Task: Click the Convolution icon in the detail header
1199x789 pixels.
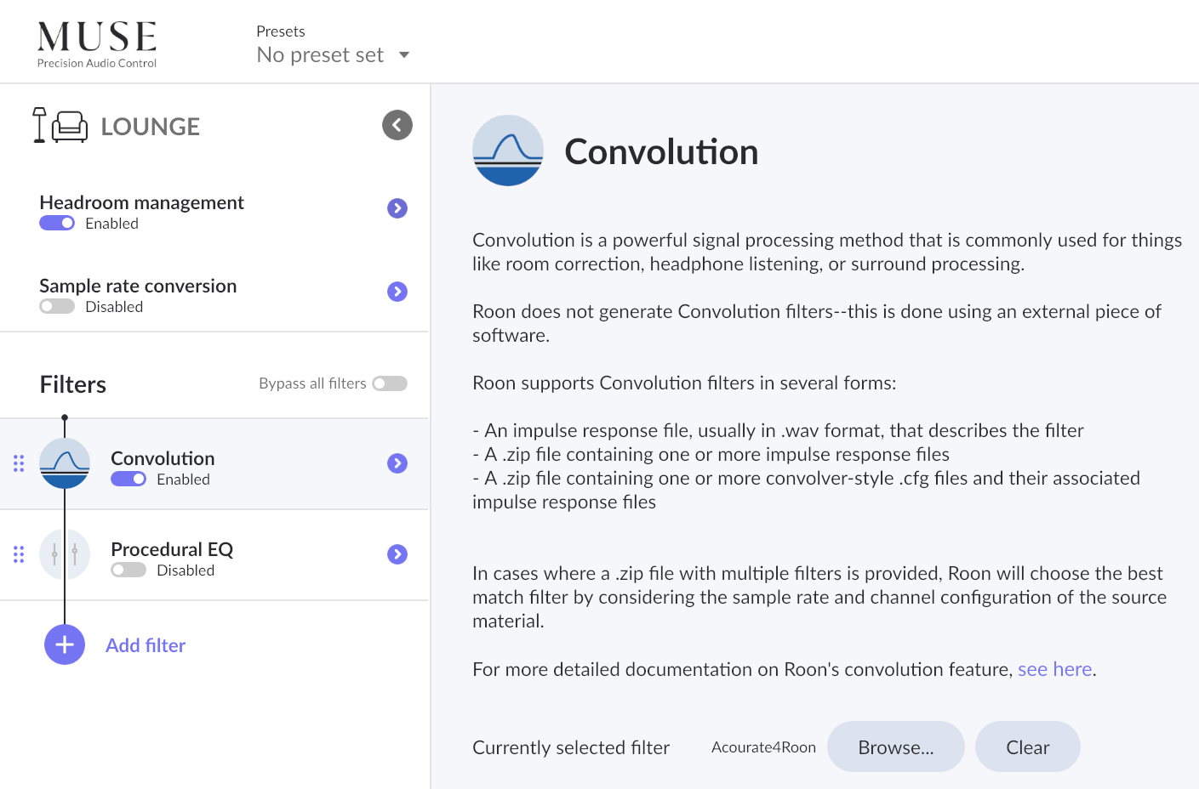Action: [x=508, y=150]
